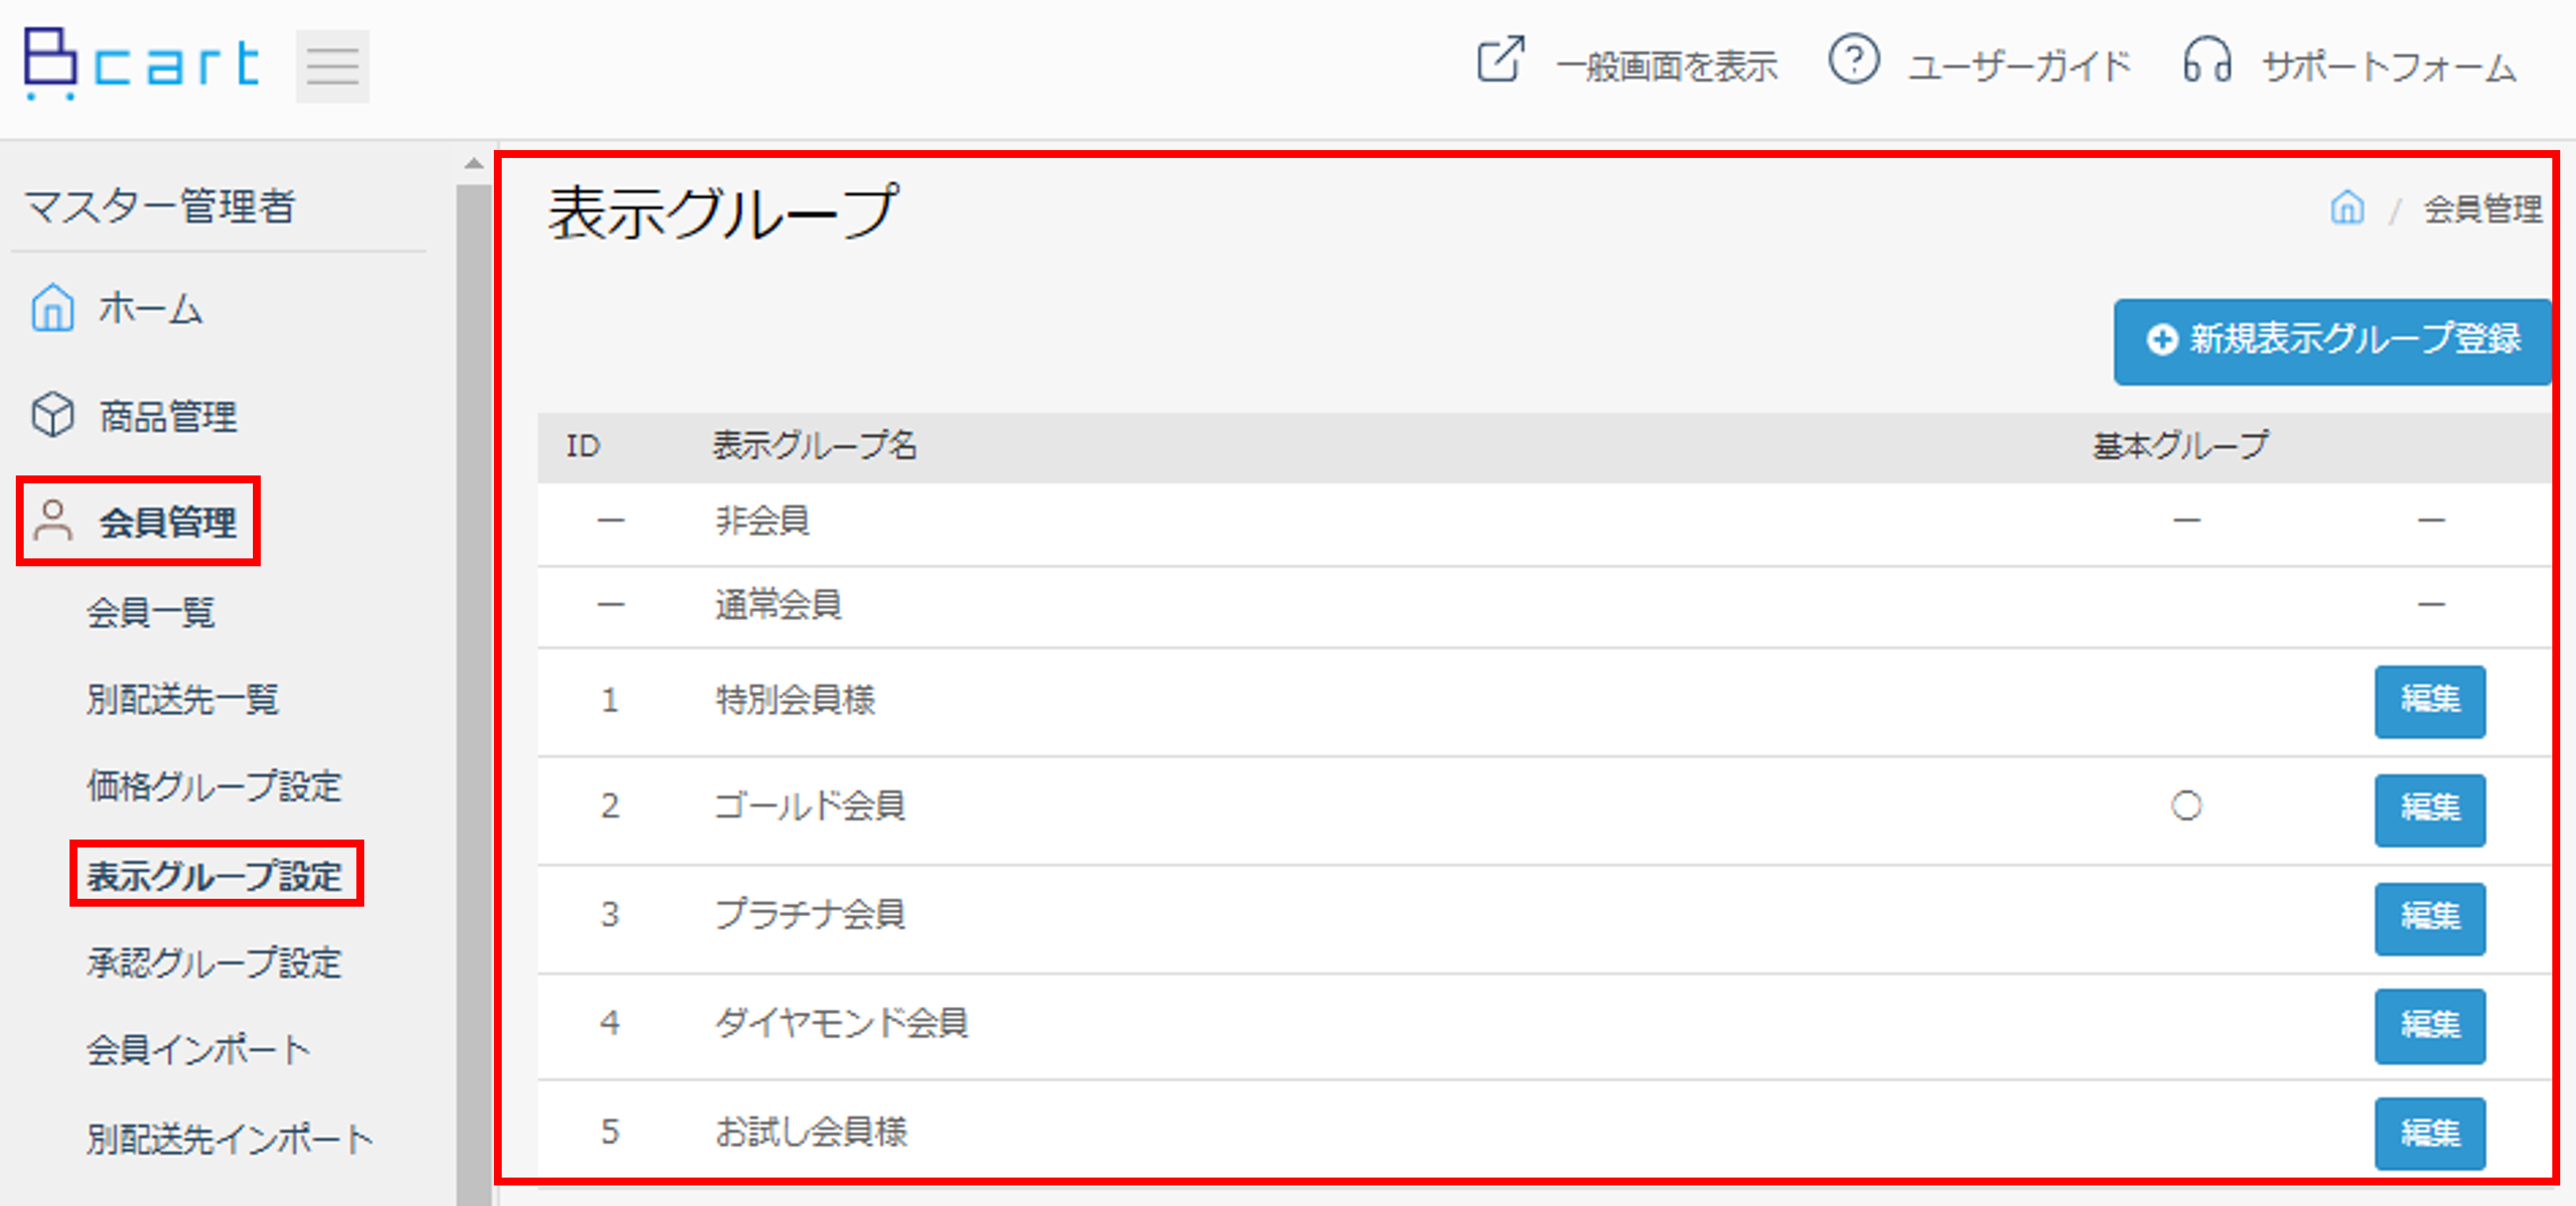Open the ユーザーガイド help icon
The height and width of the screenshot is (1206, 2576).
click(1853, 60)
